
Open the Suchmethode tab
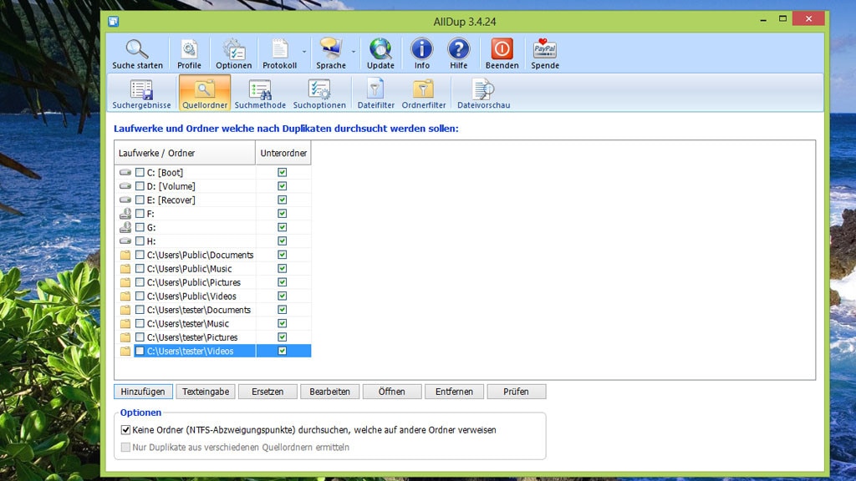point(260,94)
